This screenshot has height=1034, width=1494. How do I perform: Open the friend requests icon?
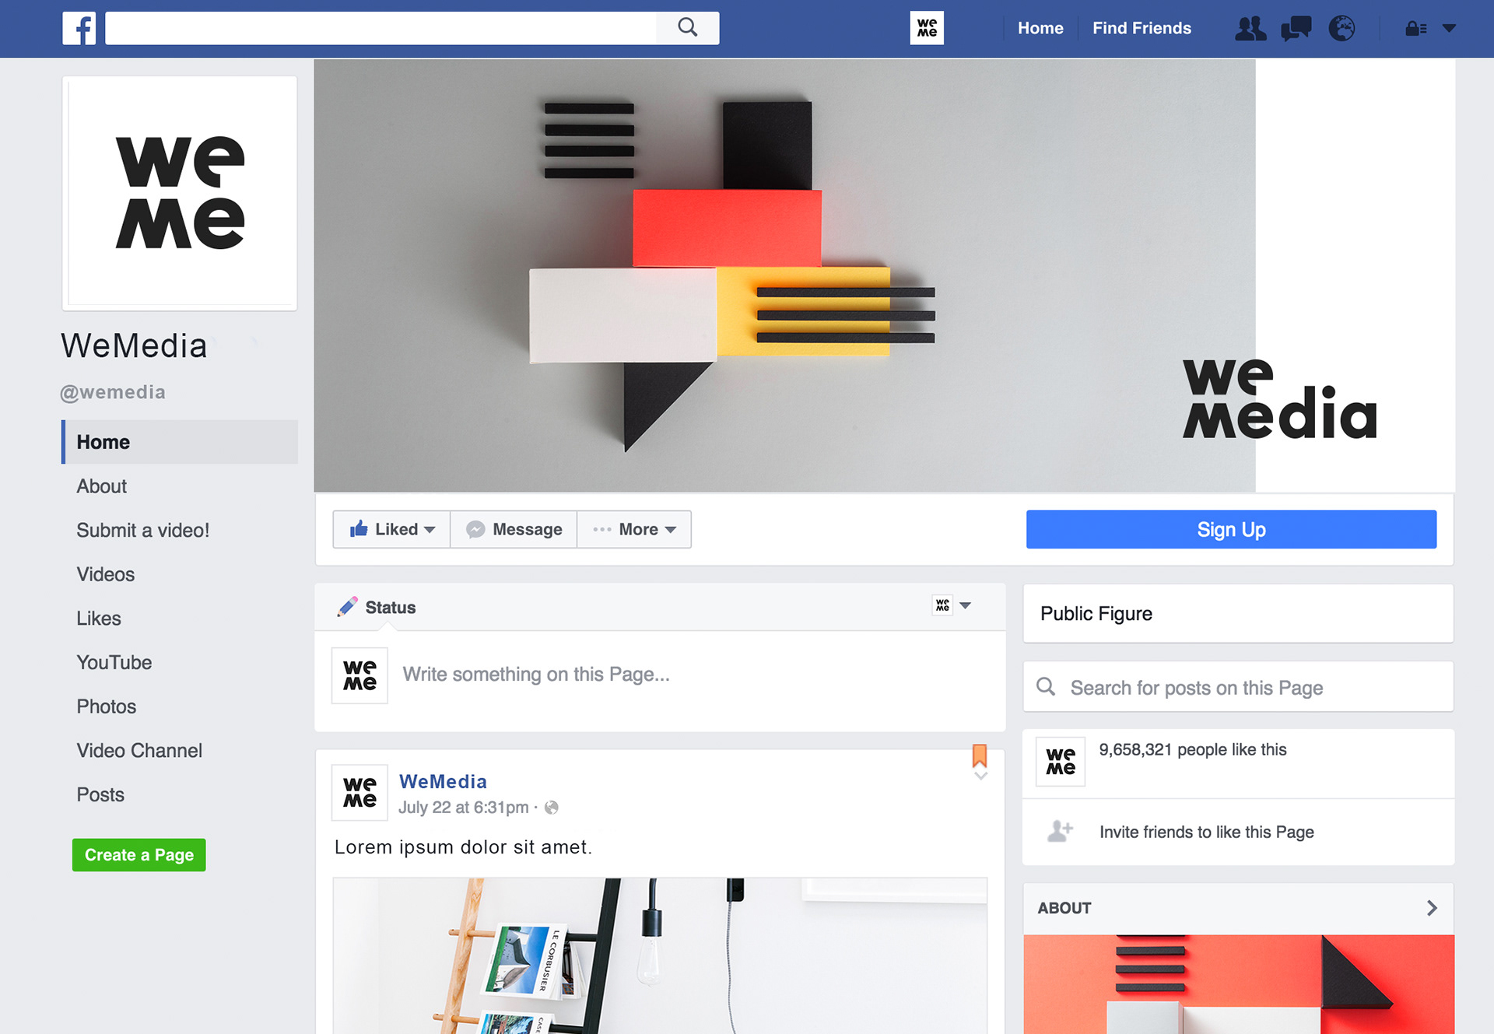(x=1250, y=28)
